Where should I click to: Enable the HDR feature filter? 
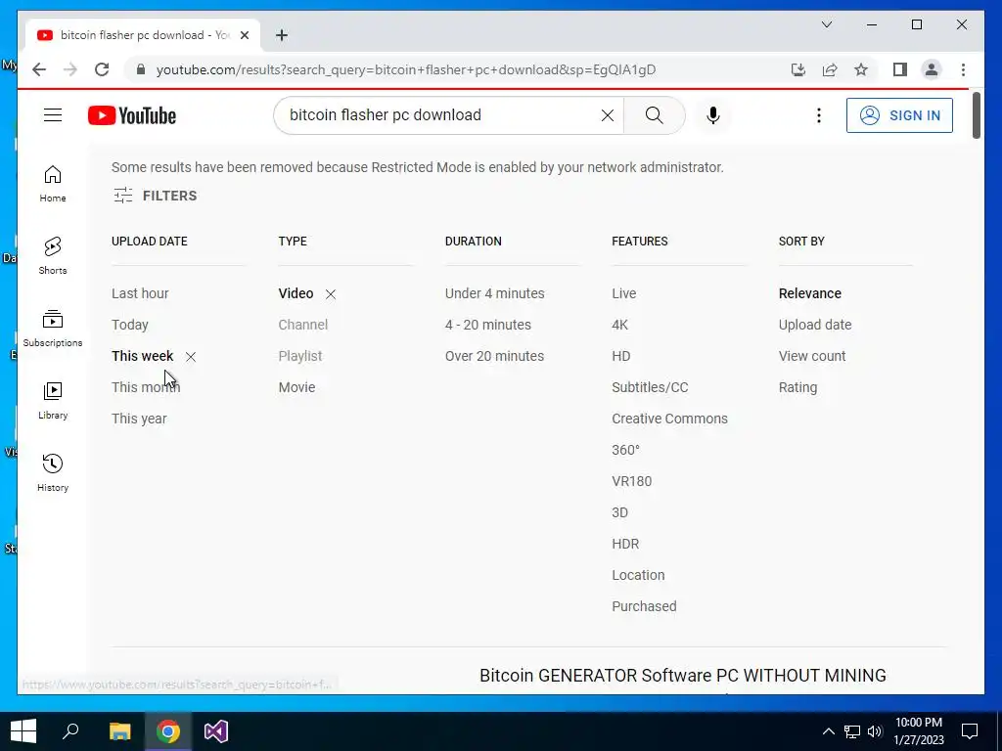625,544
